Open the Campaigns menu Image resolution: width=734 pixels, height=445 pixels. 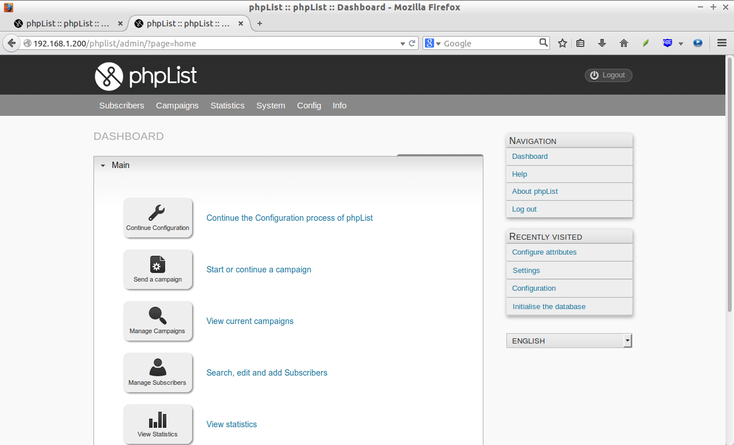click(x=177, y=106)
